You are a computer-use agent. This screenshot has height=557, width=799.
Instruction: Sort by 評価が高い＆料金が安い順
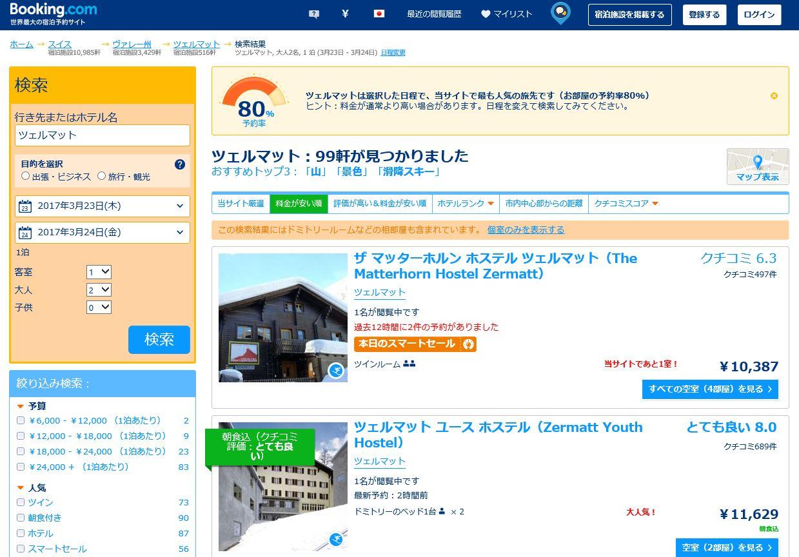coord(380,204)
